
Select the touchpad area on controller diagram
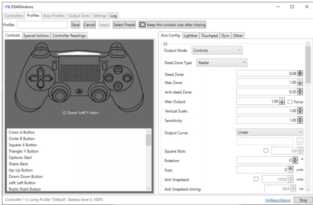pyautogui.click(x=79, y=69)
